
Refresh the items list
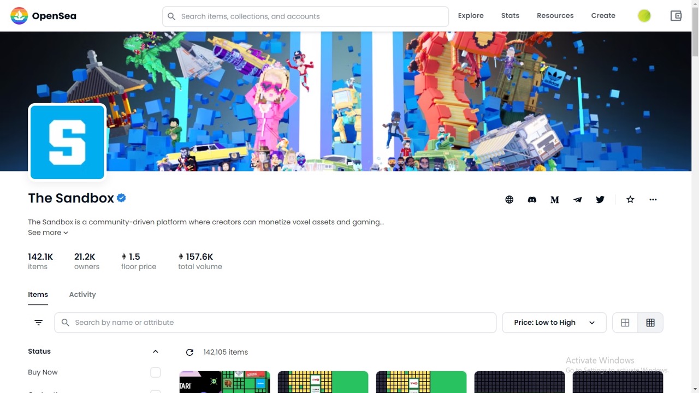coord(189,353)
